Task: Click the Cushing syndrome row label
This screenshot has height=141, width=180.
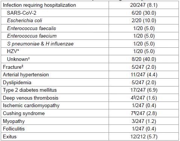Action: coord(24,113)
